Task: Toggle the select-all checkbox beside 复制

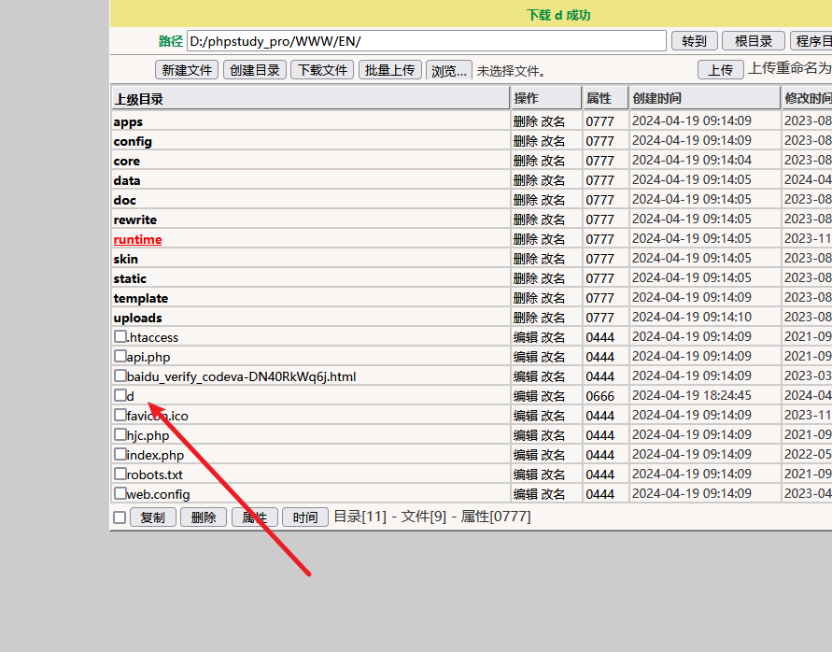Action: [120, 517]
